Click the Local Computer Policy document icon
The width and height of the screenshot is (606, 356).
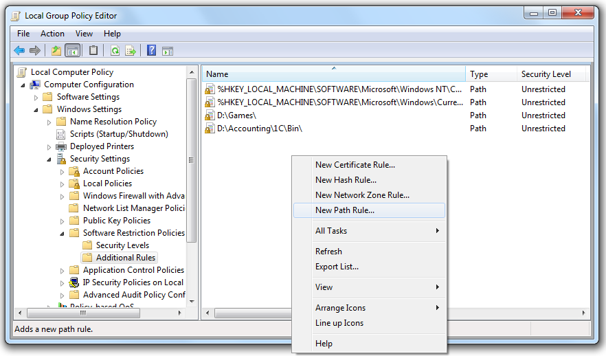pyautogui.click(x=23, y=72)
